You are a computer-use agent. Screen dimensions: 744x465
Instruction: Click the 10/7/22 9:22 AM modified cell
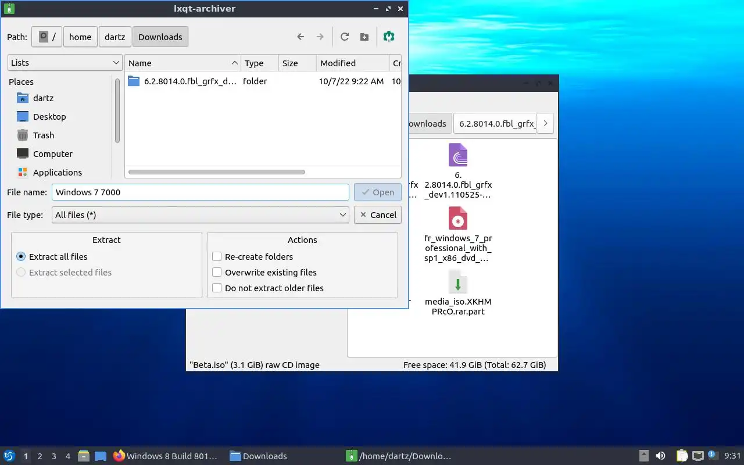point(351,81)
